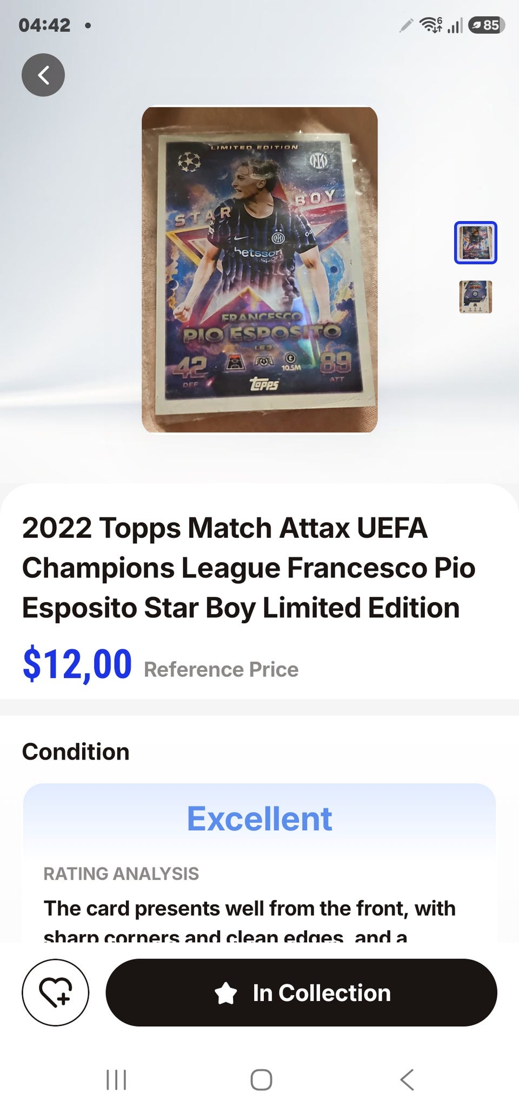Tap the Condition section heading
The image size is (519, 1113).
pos(76,752)
